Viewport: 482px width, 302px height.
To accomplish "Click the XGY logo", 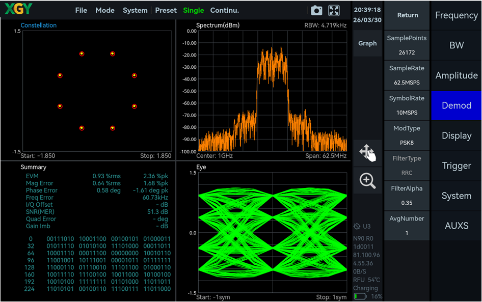I will coord(18,9).
